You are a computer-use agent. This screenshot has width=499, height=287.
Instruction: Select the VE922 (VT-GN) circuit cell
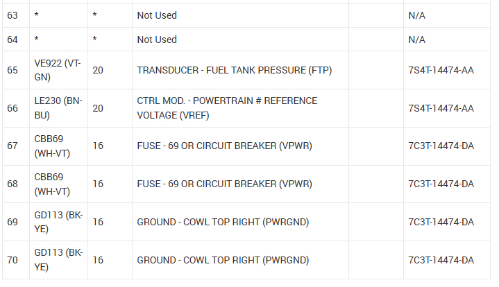[x=58, y=70]
